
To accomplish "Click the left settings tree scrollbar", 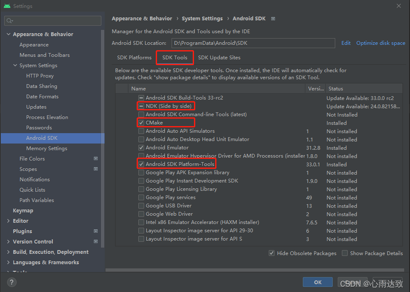I will point(103,139).
